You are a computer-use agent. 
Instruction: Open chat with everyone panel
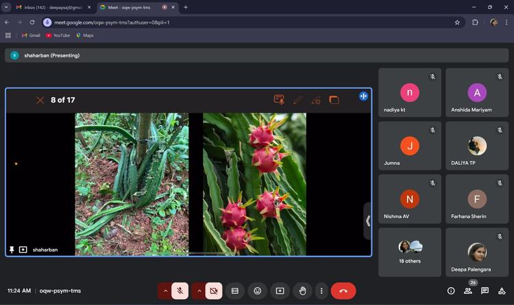[485, 291]
